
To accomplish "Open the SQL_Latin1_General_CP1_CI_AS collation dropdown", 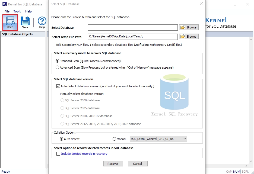I will (158, 139).
